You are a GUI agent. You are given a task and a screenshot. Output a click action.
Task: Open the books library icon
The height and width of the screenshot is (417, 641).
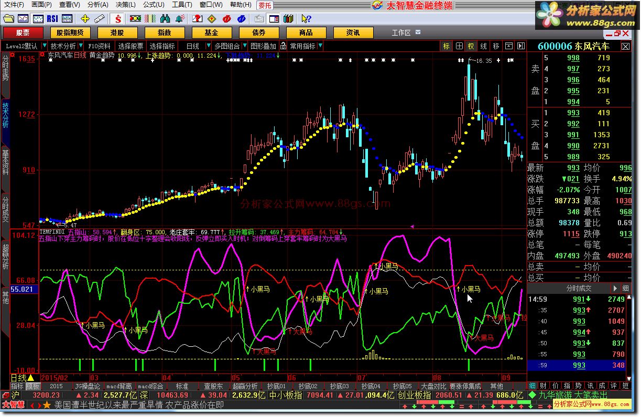[288, 19]
